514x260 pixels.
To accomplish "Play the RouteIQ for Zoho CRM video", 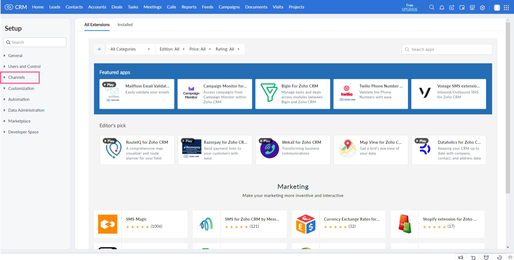I will 109,141.
